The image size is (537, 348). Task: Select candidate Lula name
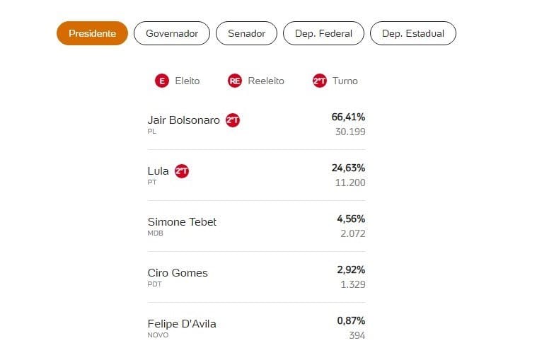tap(158, 171)
